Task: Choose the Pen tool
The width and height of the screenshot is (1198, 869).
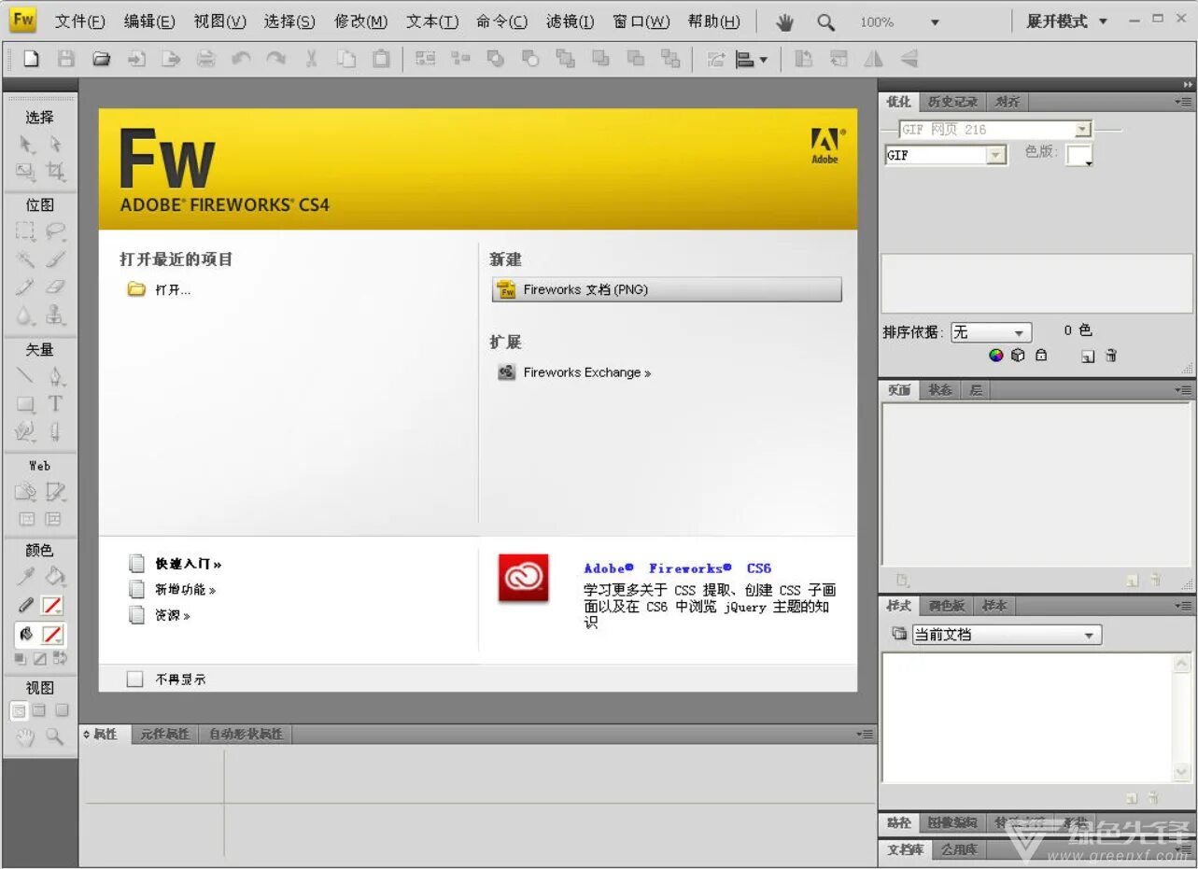Action: point(55,376)
